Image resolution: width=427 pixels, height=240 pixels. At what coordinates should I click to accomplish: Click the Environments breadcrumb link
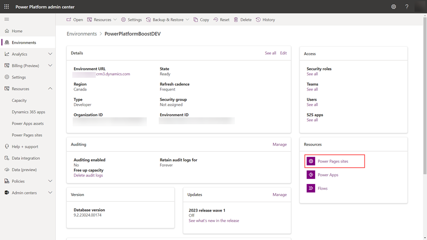click(x=82, y=34)
